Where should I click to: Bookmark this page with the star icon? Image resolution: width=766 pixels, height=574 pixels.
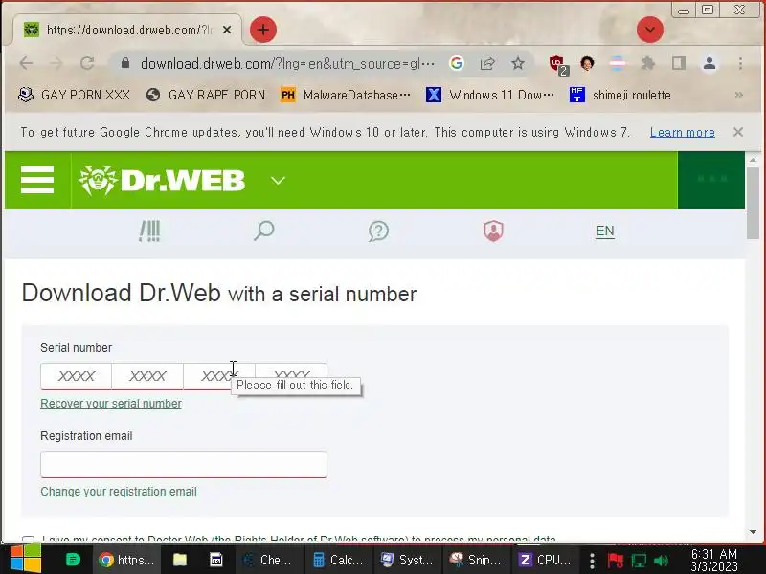[518, 63]
